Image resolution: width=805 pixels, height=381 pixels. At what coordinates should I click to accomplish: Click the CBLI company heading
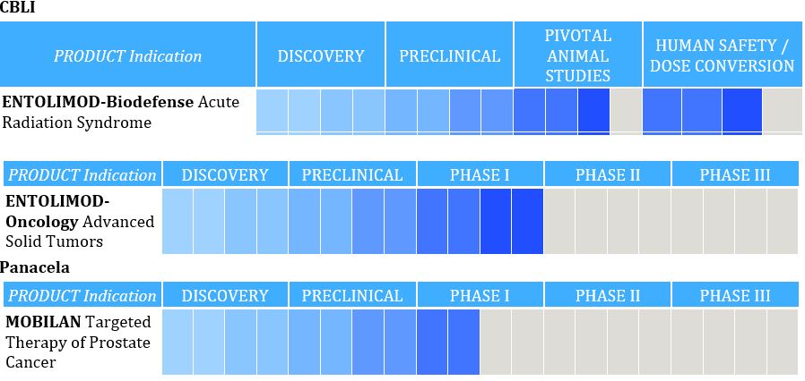click(x=18, y=8)
